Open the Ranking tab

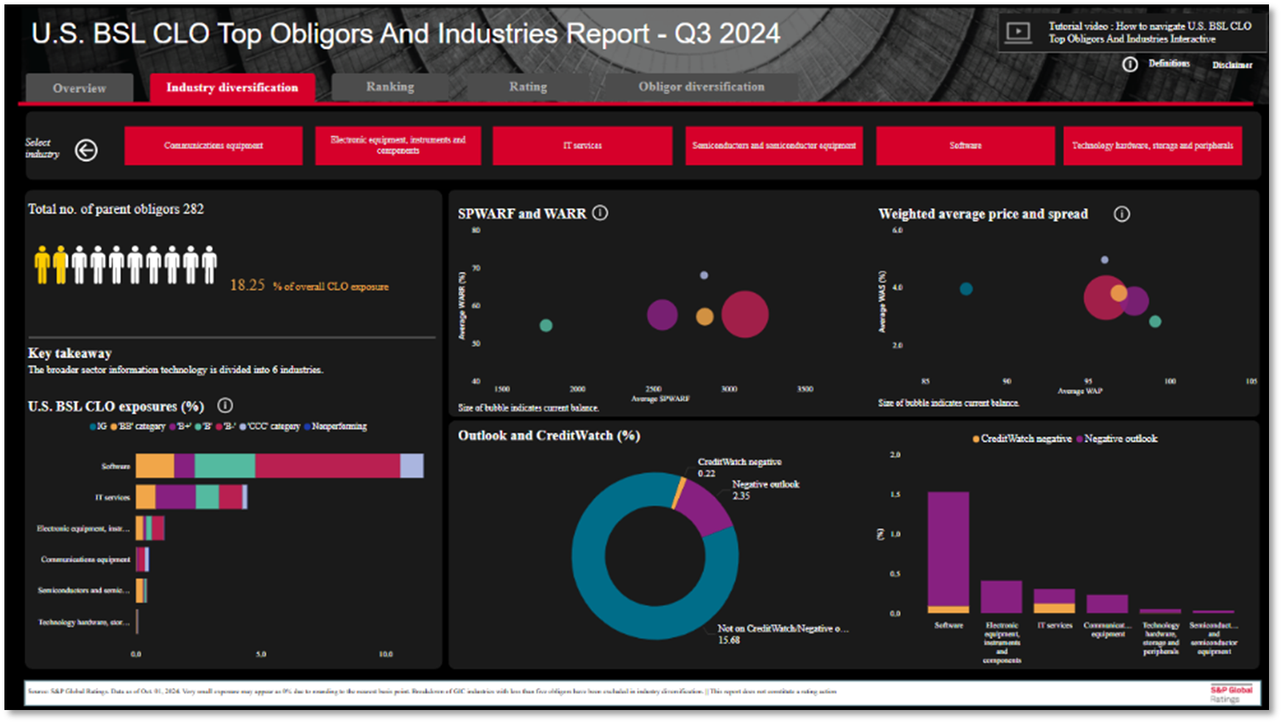(x=389, y=87)
